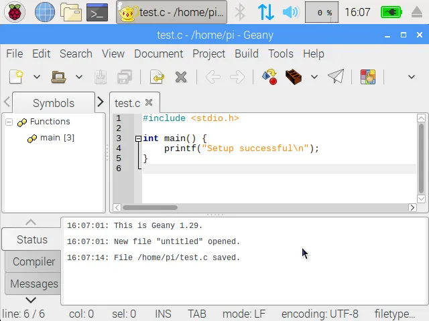The image size is (429, 321).
Task: Click line number 2 in the margin
Action: [x=119, y=128]
